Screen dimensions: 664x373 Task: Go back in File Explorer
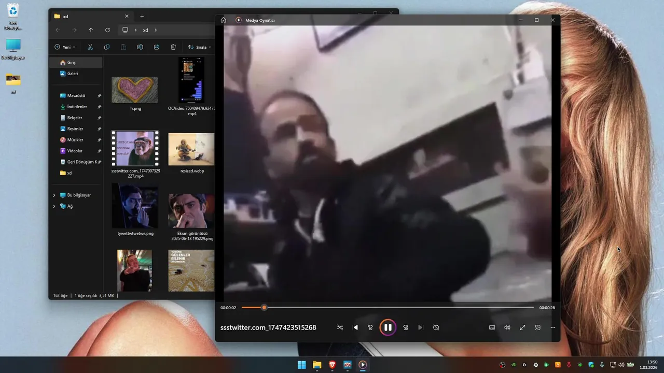point(58,30)
